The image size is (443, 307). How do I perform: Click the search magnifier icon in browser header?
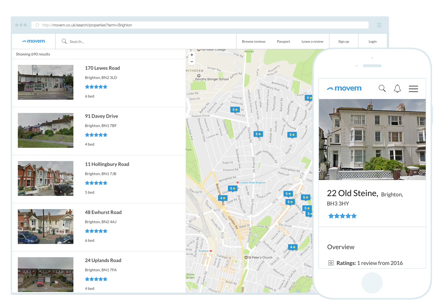pos(64,41)
